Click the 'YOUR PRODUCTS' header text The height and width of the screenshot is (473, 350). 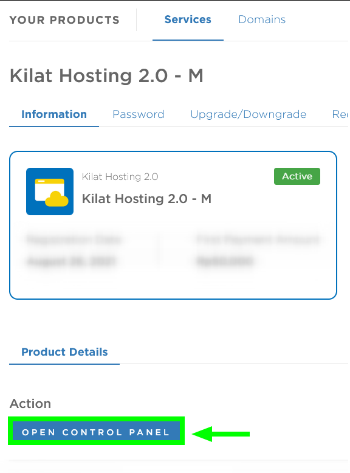64,20
